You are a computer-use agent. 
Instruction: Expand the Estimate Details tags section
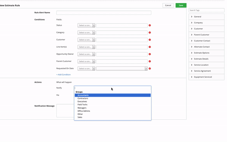[207, 59]
